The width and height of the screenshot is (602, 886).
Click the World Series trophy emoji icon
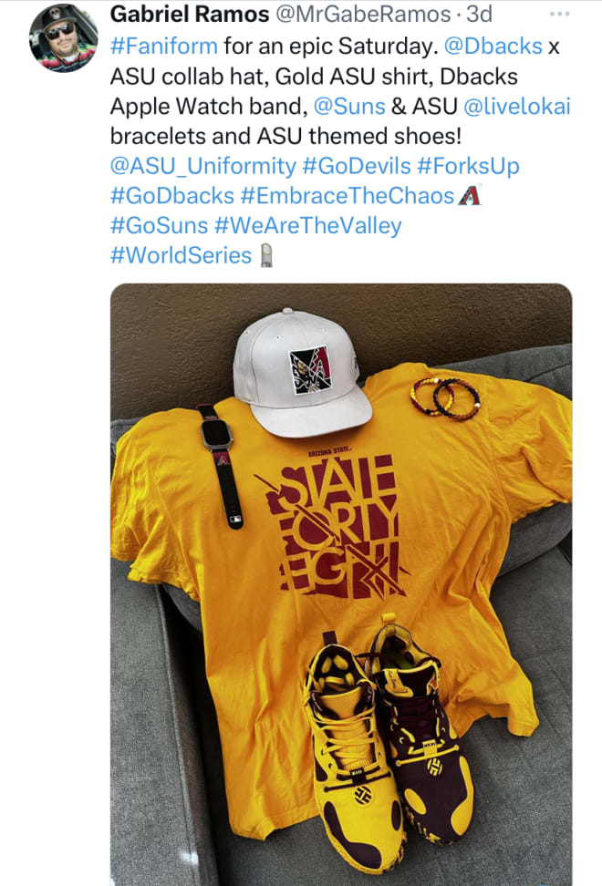point(266,255)
